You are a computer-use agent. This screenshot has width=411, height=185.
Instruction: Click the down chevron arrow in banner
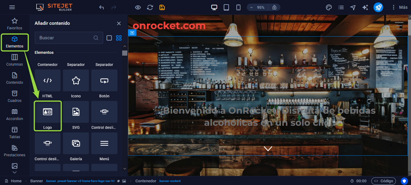tap(268, 148)
